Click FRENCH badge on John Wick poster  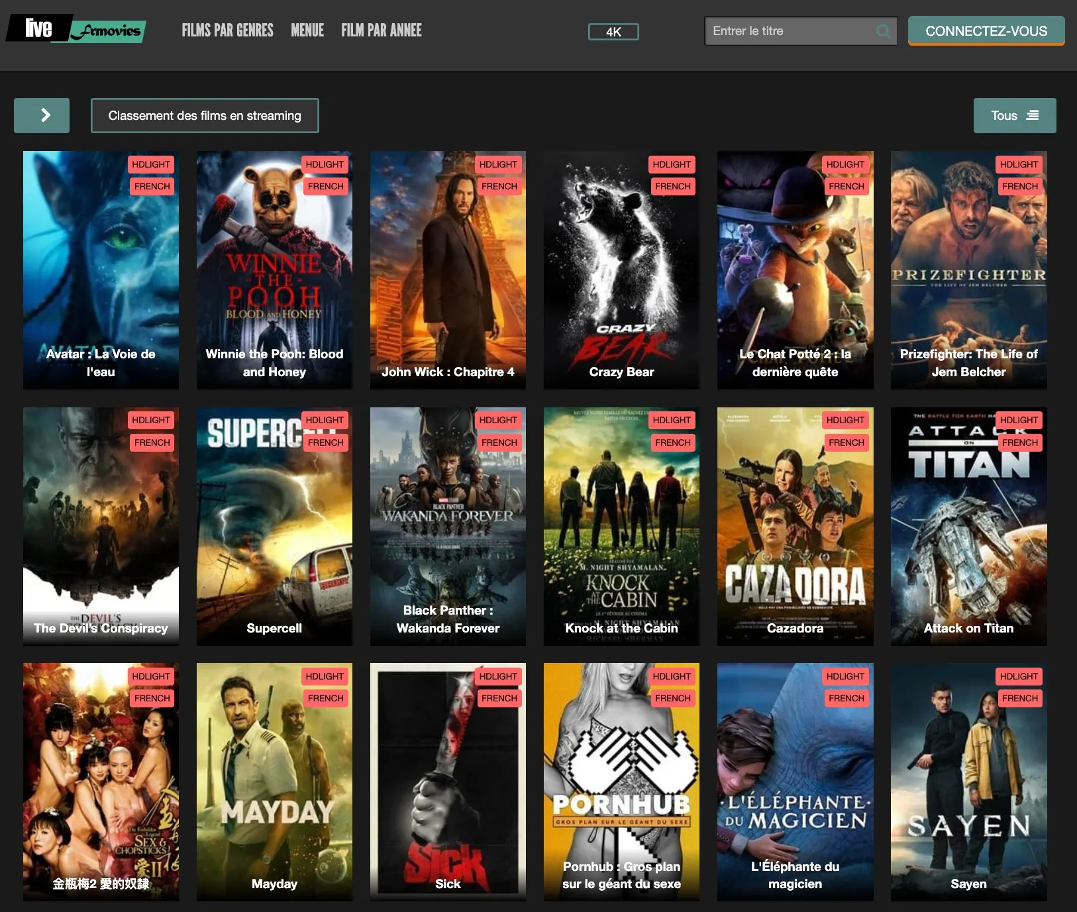[499, 186]
